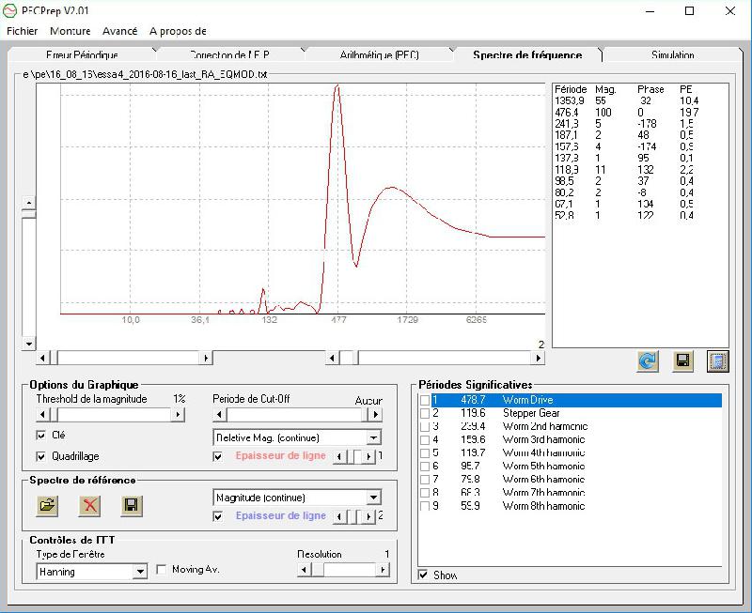Click the refresh icon below the period table

coord(648,361)
